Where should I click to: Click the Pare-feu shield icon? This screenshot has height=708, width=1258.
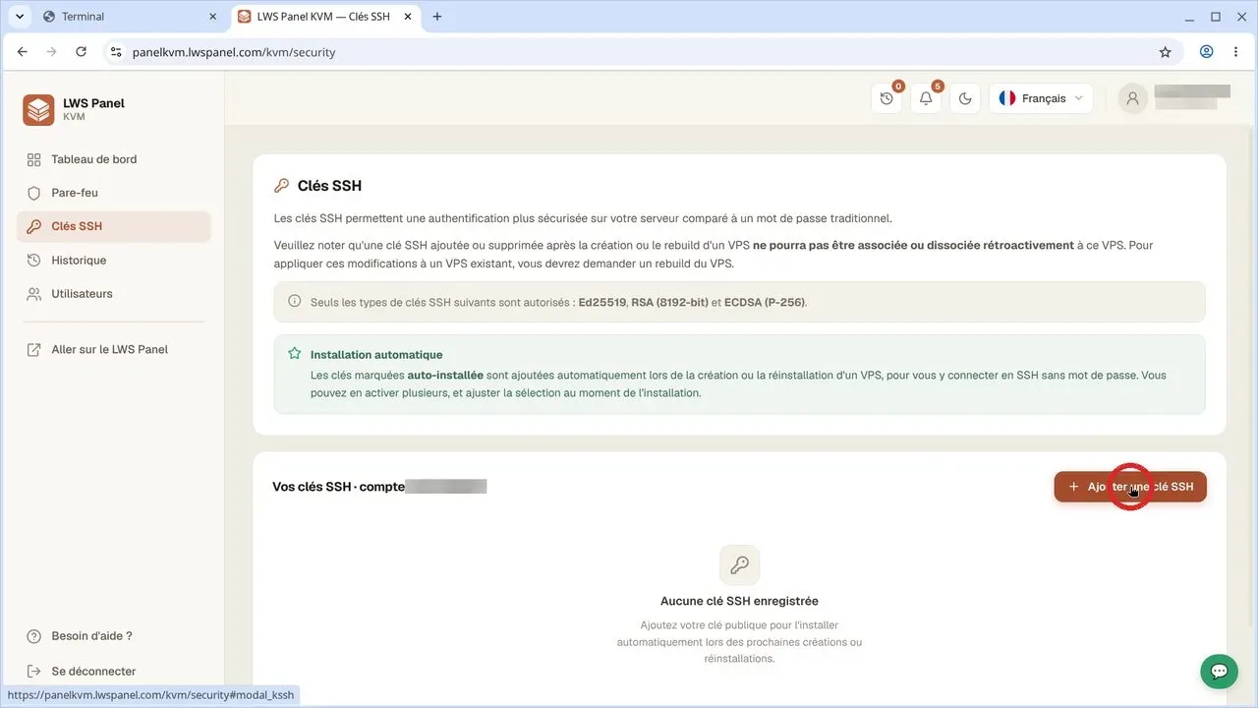[34, 193]
